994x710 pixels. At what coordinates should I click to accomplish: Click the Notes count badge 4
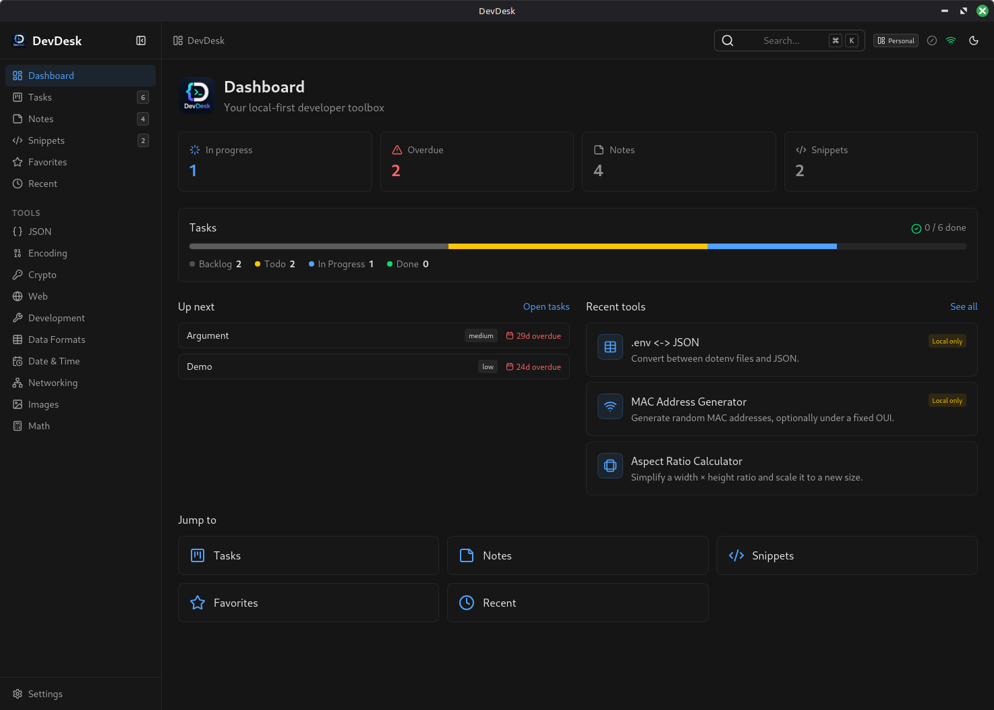click(143, 119)
